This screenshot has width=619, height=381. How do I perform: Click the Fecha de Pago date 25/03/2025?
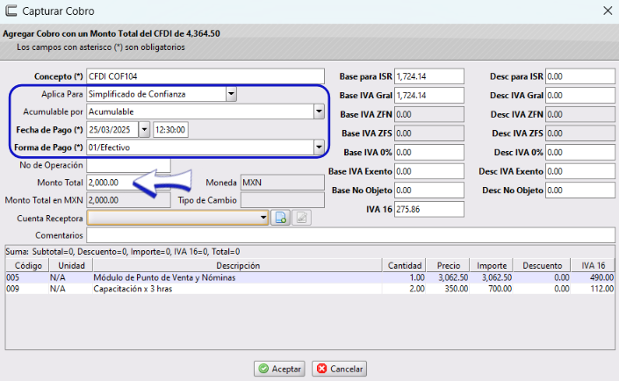[112, 130]
